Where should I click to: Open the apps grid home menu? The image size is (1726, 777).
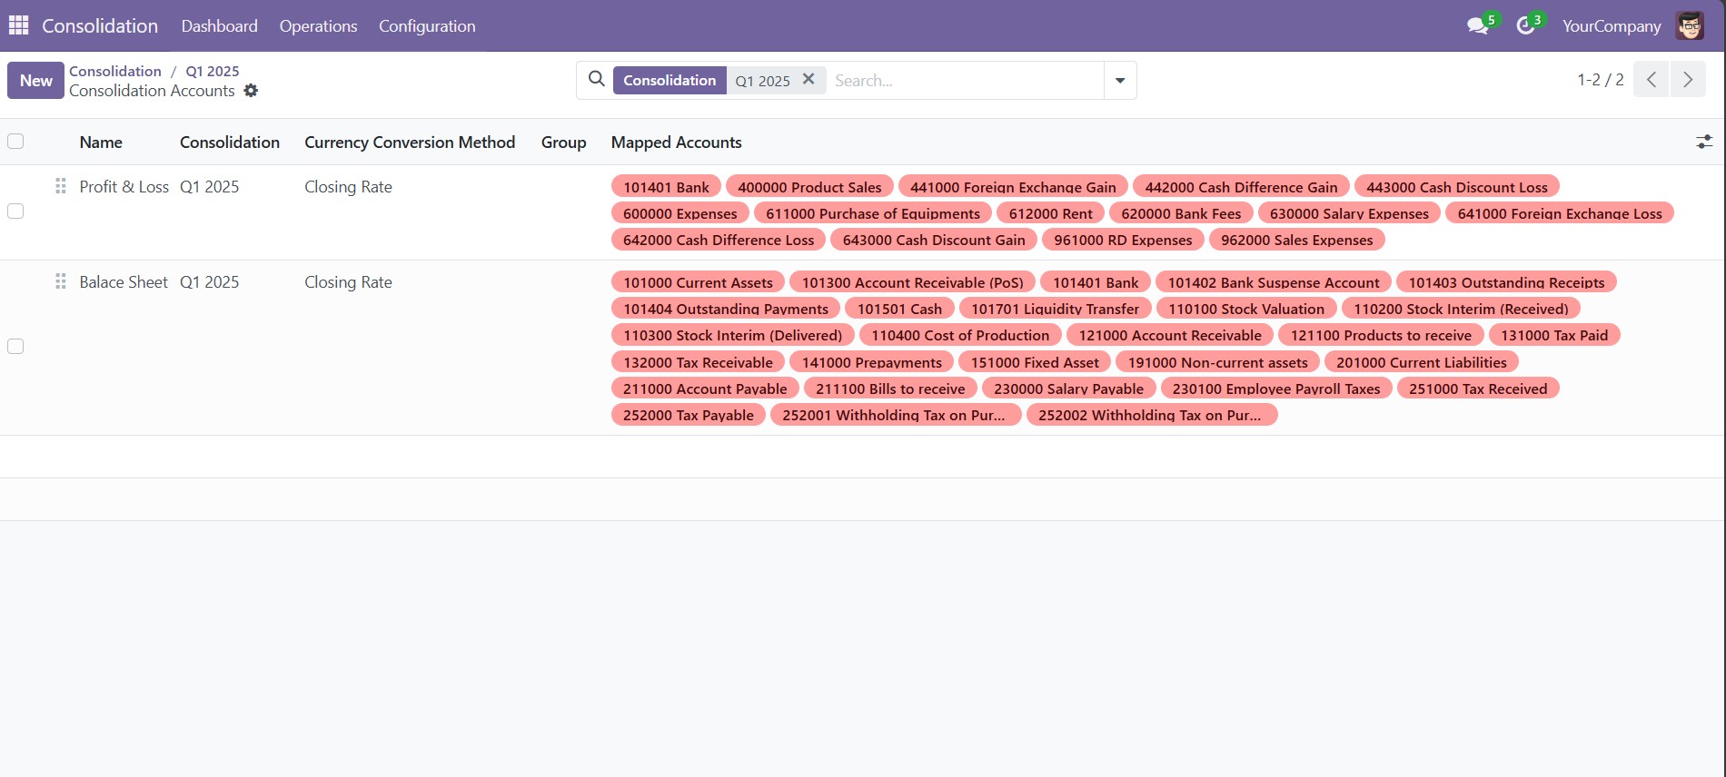(x=18, y=25)
